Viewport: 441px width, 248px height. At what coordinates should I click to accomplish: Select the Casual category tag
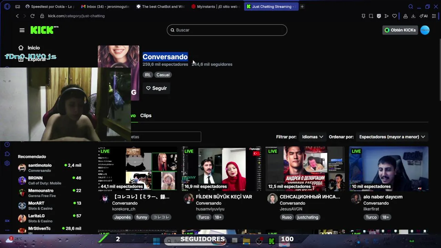(163, 75)
